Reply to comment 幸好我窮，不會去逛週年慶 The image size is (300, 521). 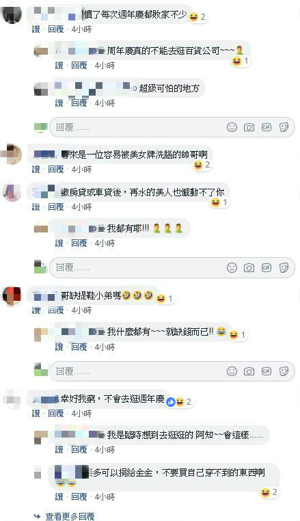point(56,414)
